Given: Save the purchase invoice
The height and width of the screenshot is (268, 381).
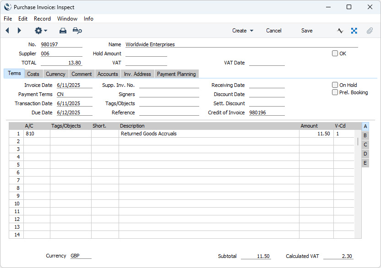Looking at the screenshot, I should pyautogui.click(x=307, y=31).
